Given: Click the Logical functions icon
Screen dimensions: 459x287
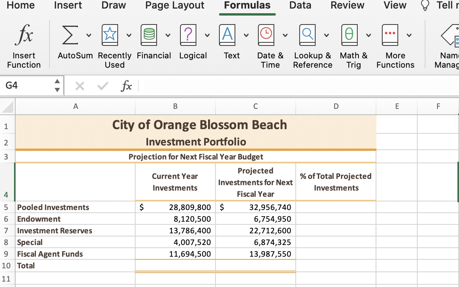Looking at the screenshot, I should tap(188, 35).
